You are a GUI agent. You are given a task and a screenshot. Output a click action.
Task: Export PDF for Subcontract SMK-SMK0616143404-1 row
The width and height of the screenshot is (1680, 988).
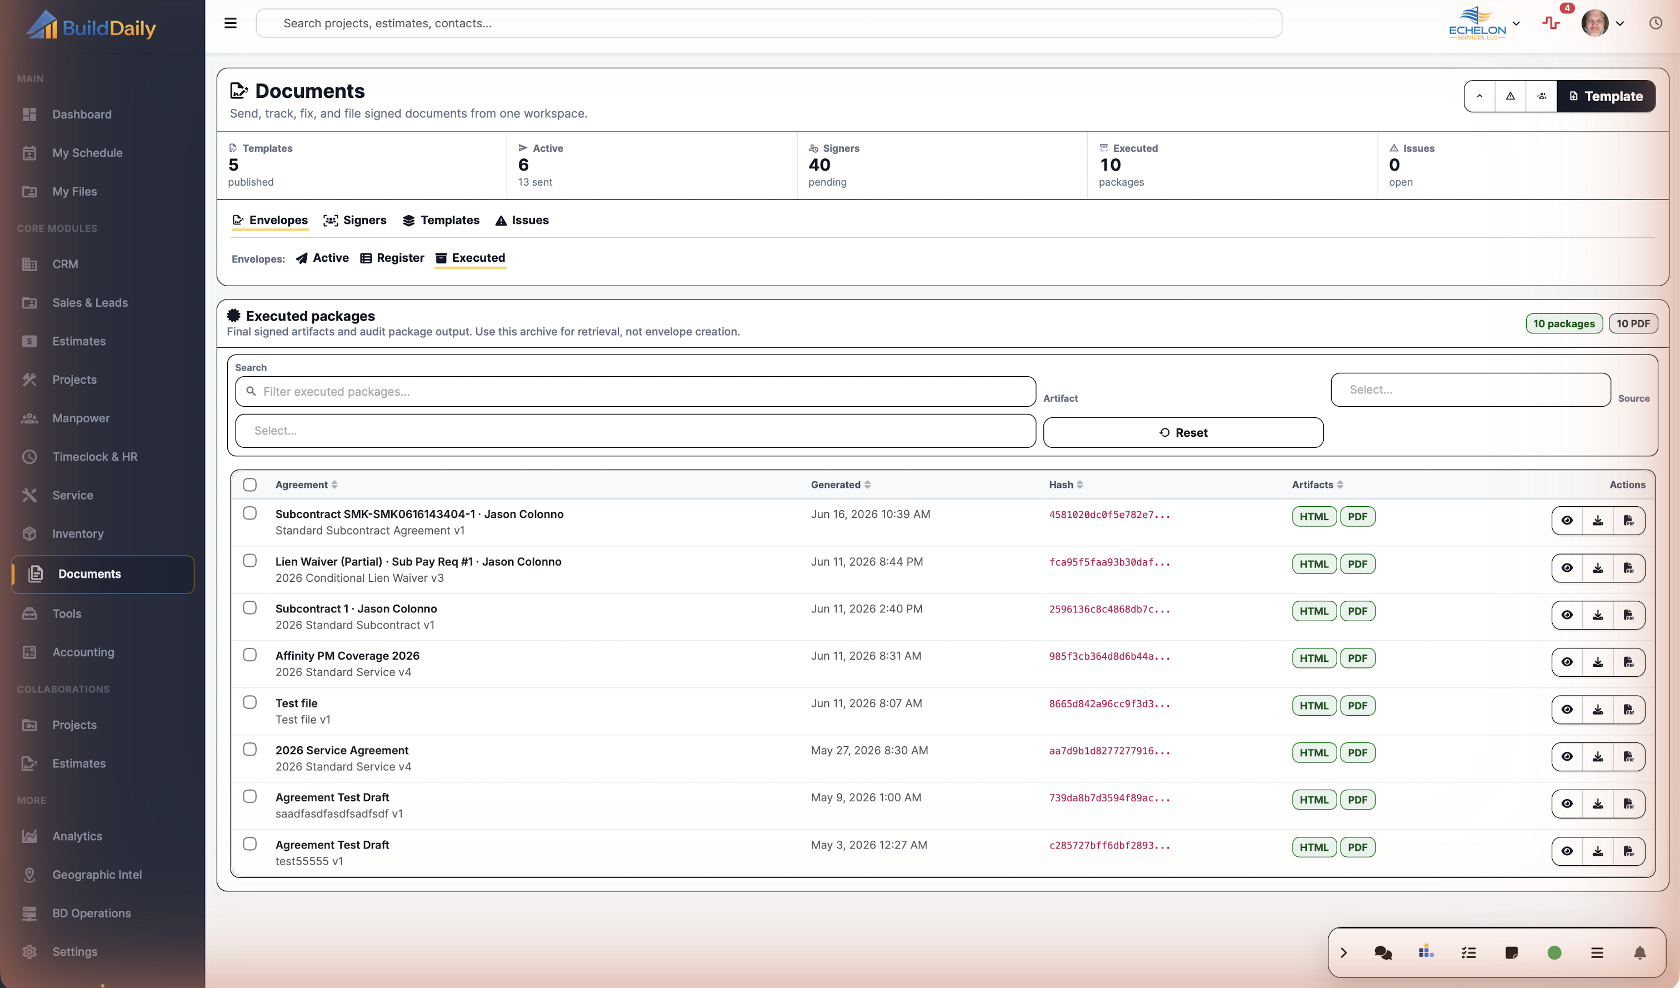(x=1629, y=521)
